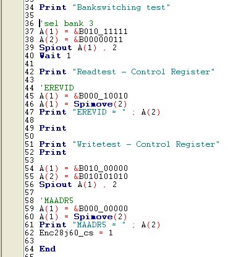Click the 'MAADR5 comment line
228x257 pixels.
coord(56,201)
